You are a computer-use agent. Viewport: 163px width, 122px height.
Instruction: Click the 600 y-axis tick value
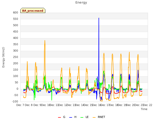coord(16,12)
